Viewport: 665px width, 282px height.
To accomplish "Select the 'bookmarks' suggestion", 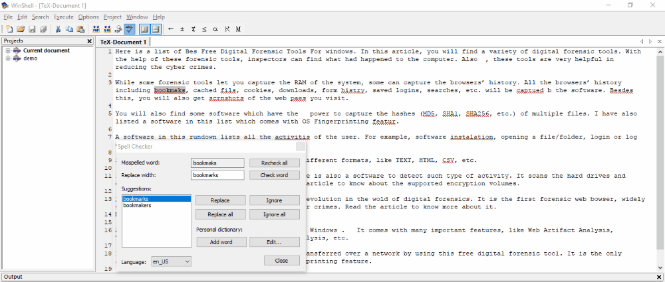I will click(156, 198).
